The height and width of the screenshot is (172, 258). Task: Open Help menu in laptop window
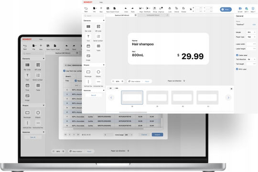(x=41, y=40)
